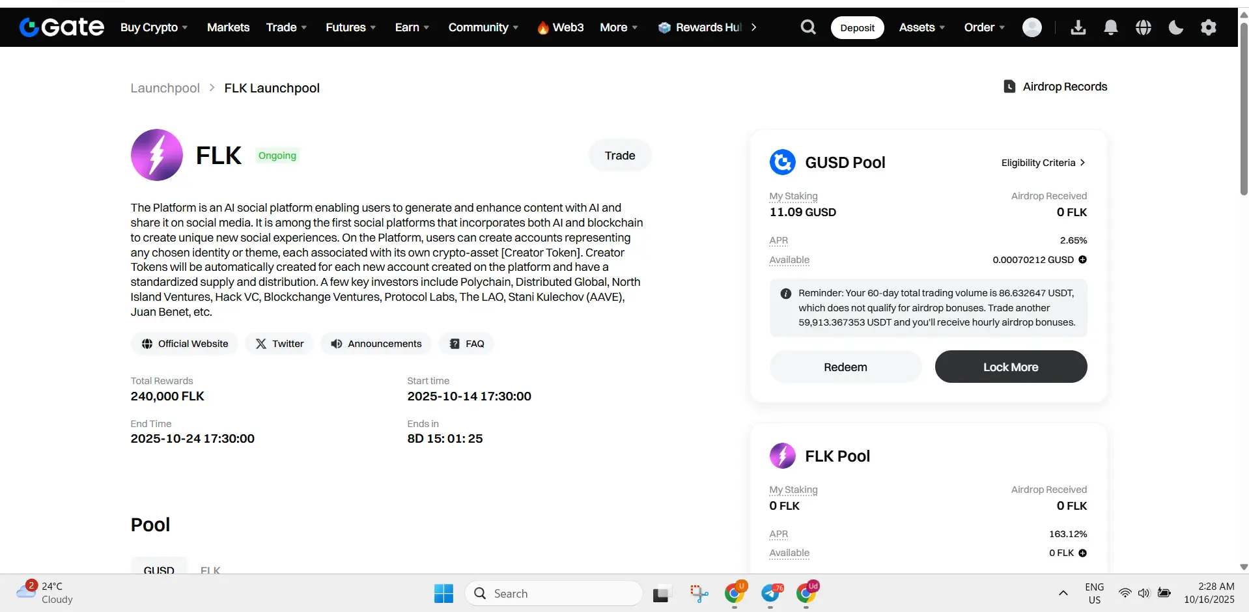Click the FLK token lightning logo
Image resolution: width=1249 pixels, height=612 pixels.
click(157, 155)
